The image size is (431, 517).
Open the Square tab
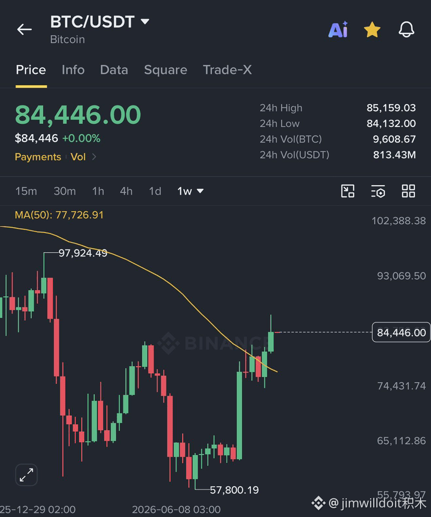[x=166, y=70]
